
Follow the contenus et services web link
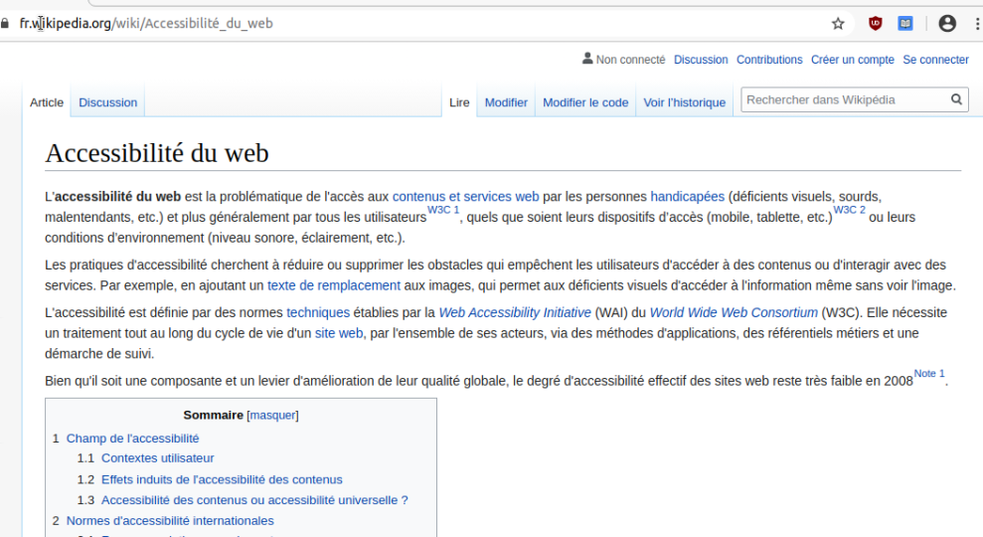pyautogui.click(x=466, y=196)
